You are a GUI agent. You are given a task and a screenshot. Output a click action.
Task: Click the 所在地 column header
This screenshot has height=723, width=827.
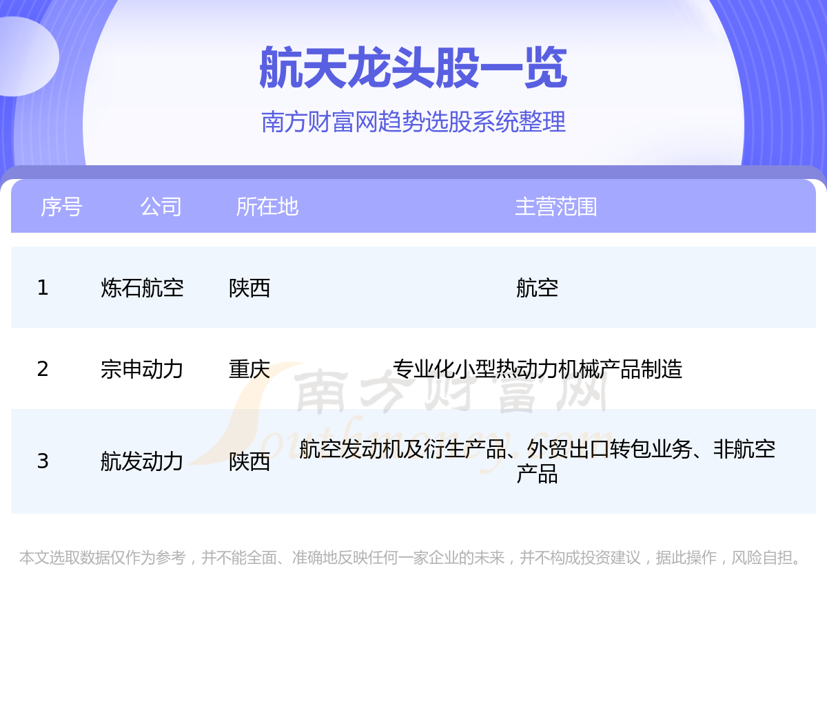click(x=267, y=207)
